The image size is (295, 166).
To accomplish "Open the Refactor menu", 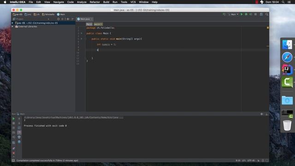I will (94, 2).
